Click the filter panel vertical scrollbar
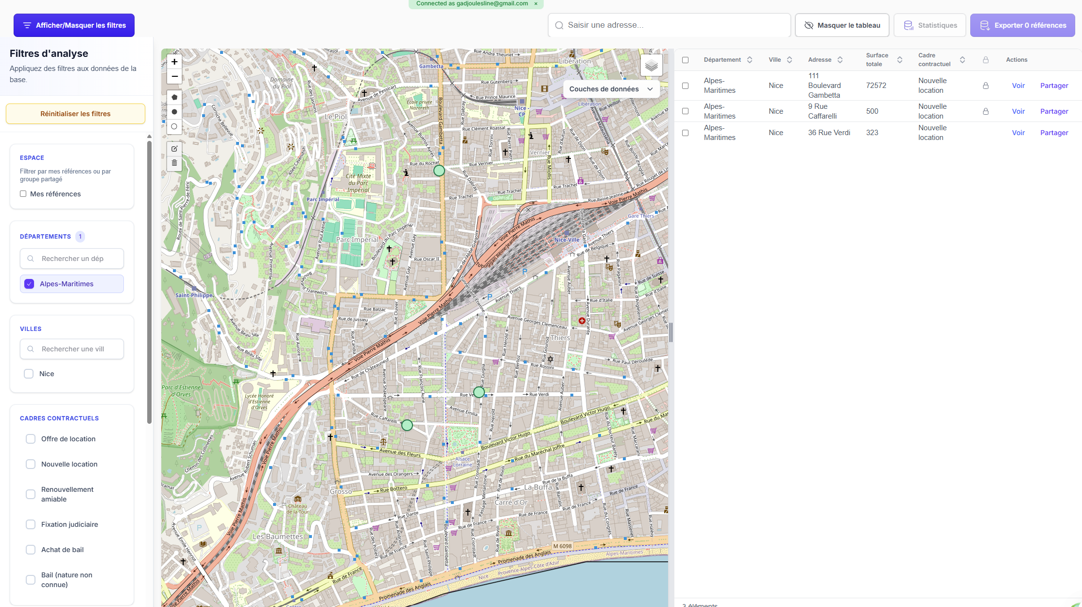Image resolution: width=1082 pixels, height=607 pixels. coord(149,282)
